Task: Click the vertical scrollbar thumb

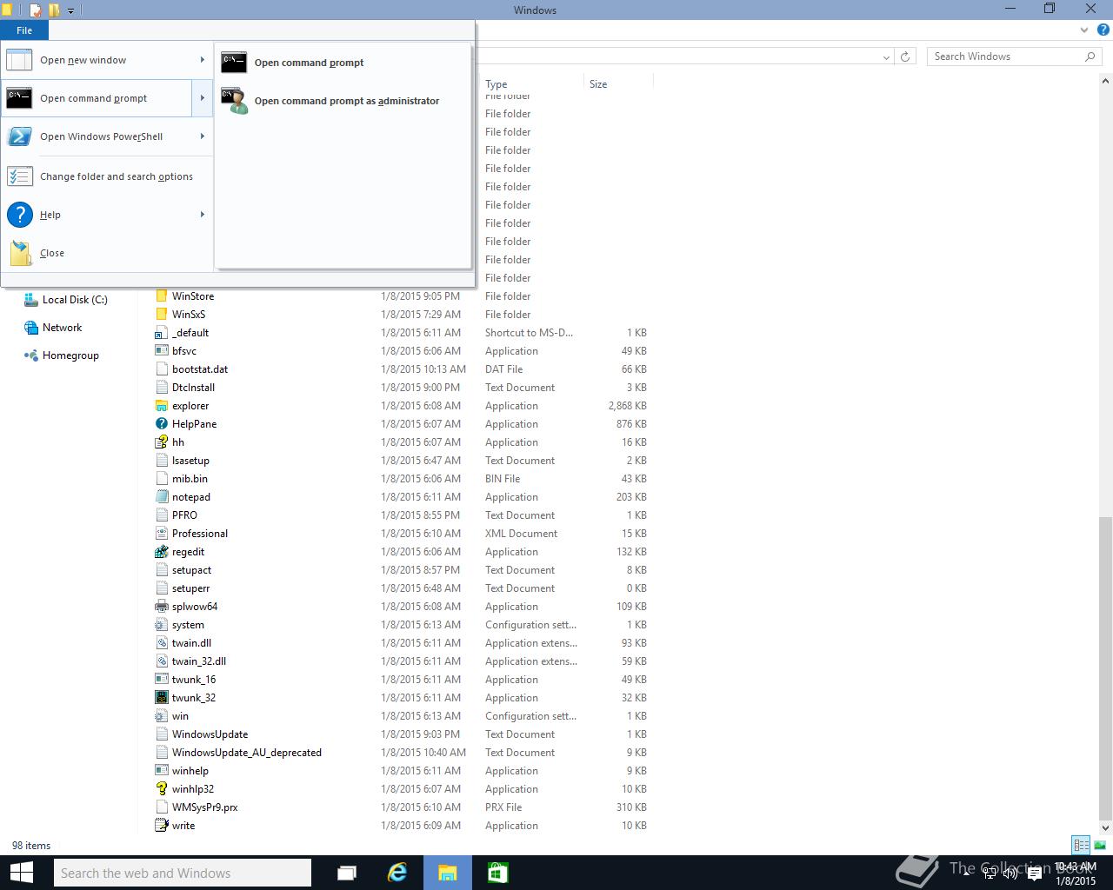Action: [1105, 667]
